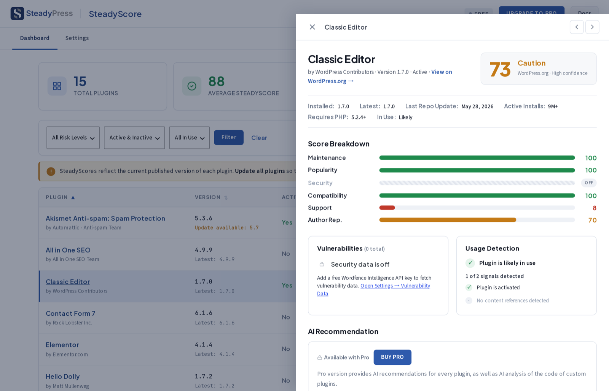Click the Filter button

pos(229,137)
